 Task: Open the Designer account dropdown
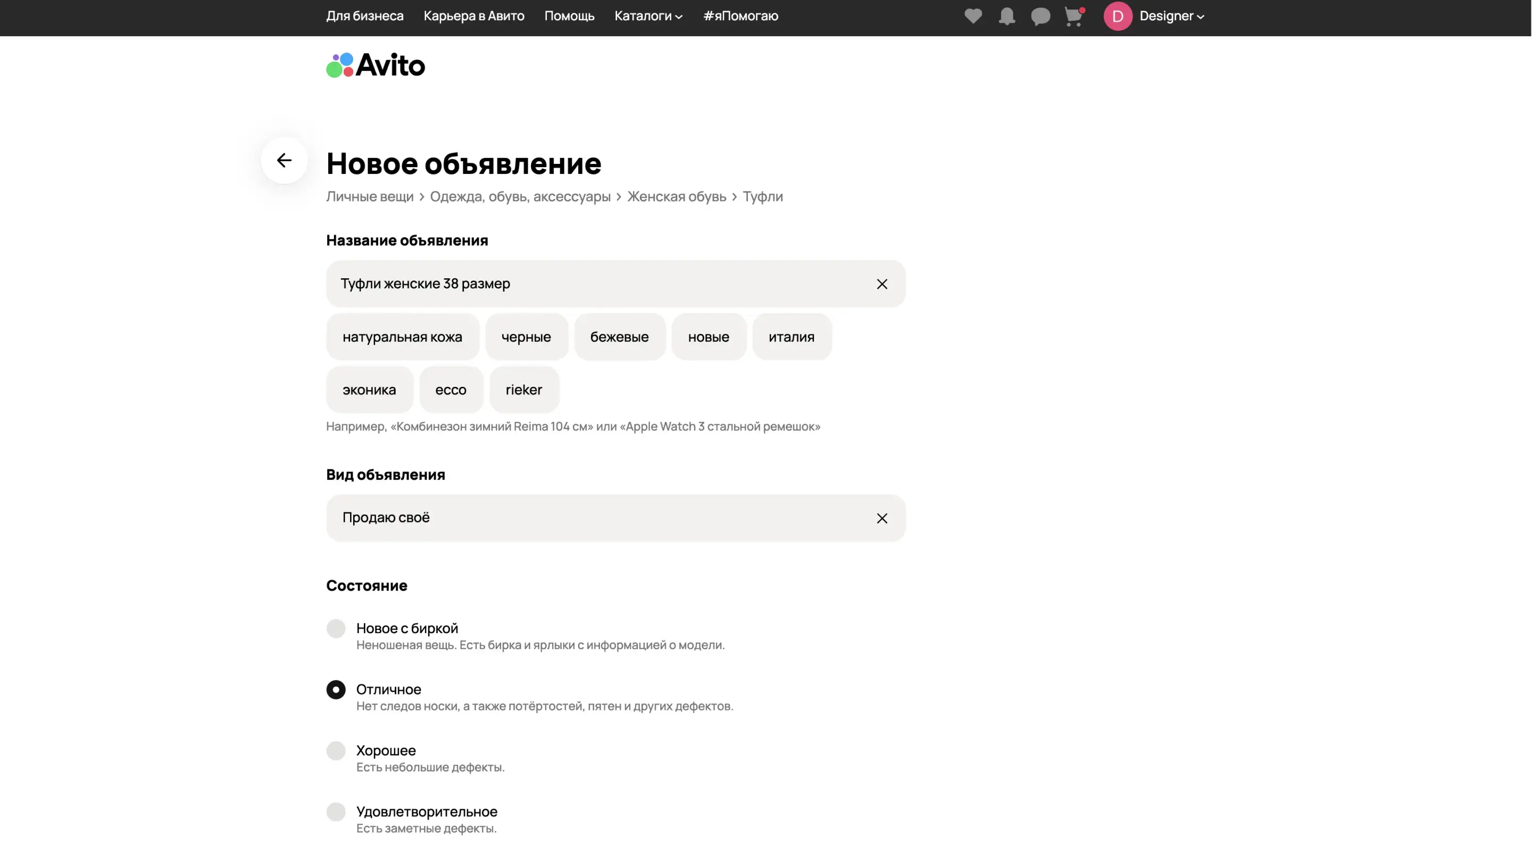[1171, 16]
